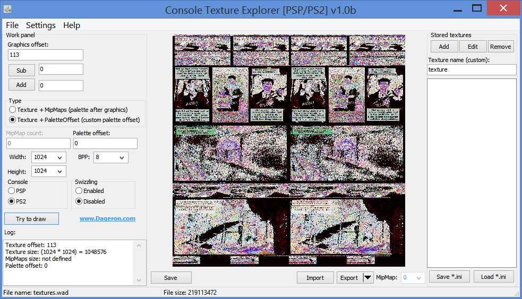This screenshot has height=299, width=522.
Task: Focus the Sub value input field
Action: coord(61,69)
